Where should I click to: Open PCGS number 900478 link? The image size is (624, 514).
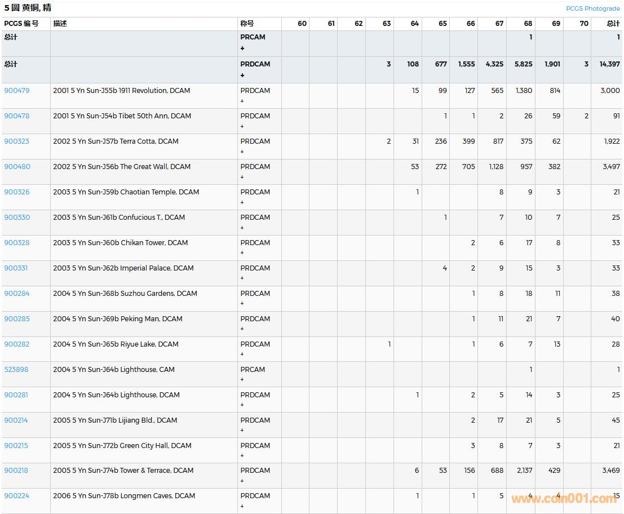(x=16, y=116)
